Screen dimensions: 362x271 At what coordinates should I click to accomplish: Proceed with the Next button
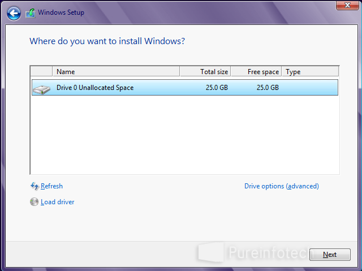[x=330, y=255]
